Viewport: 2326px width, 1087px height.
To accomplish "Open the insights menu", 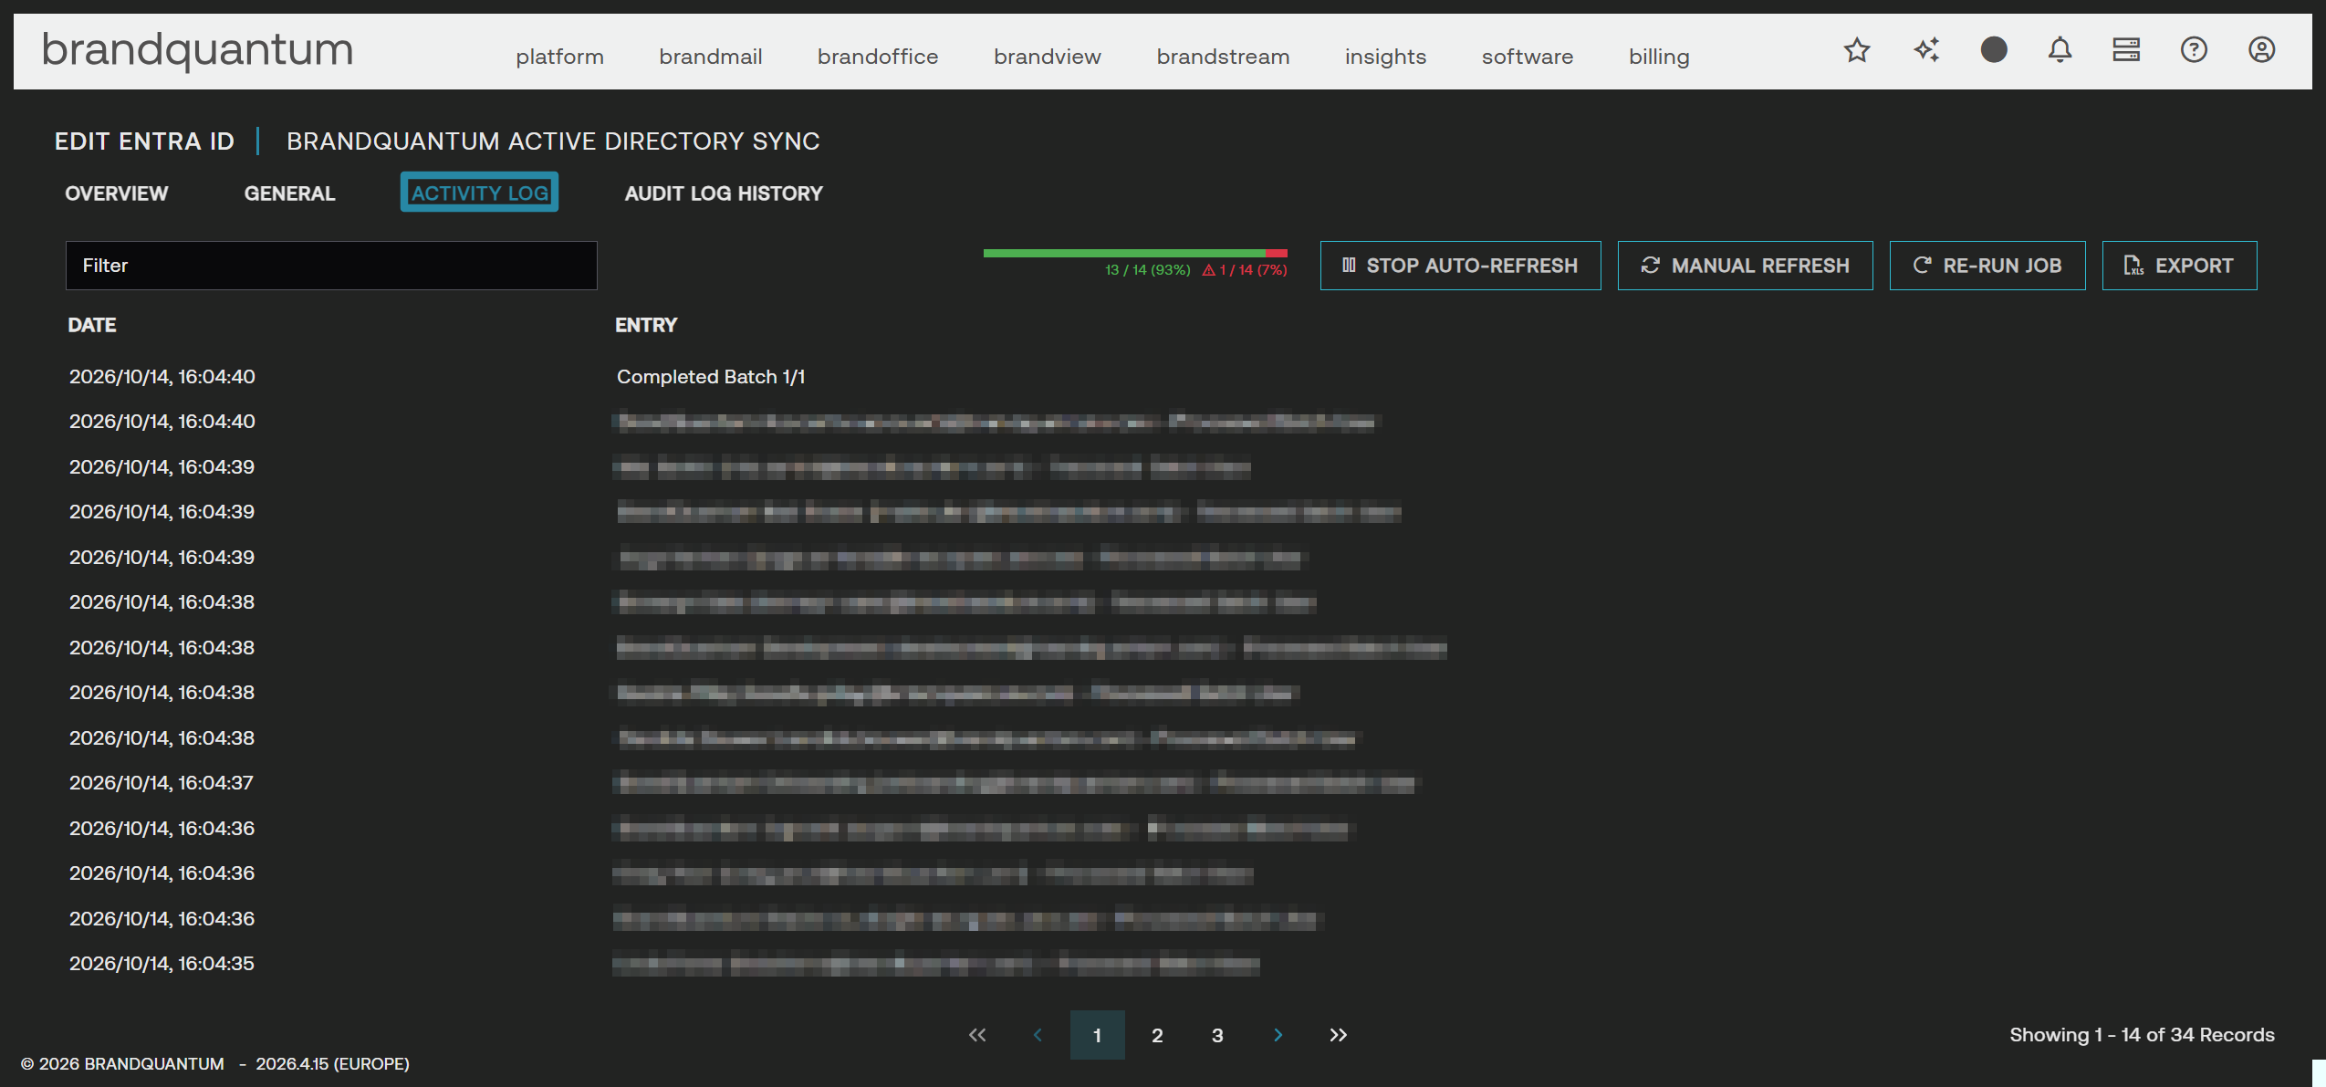I will tap(1384, 57).
